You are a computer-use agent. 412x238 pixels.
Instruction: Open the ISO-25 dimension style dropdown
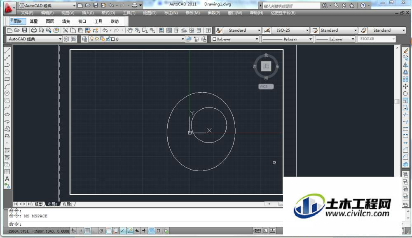pyautogui.click(x=290, y=30)
